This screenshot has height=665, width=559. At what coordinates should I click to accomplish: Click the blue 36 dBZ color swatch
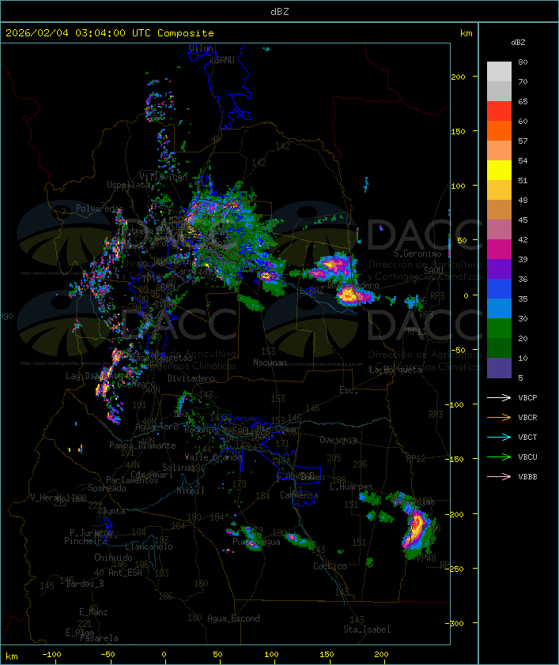point(499,289)
